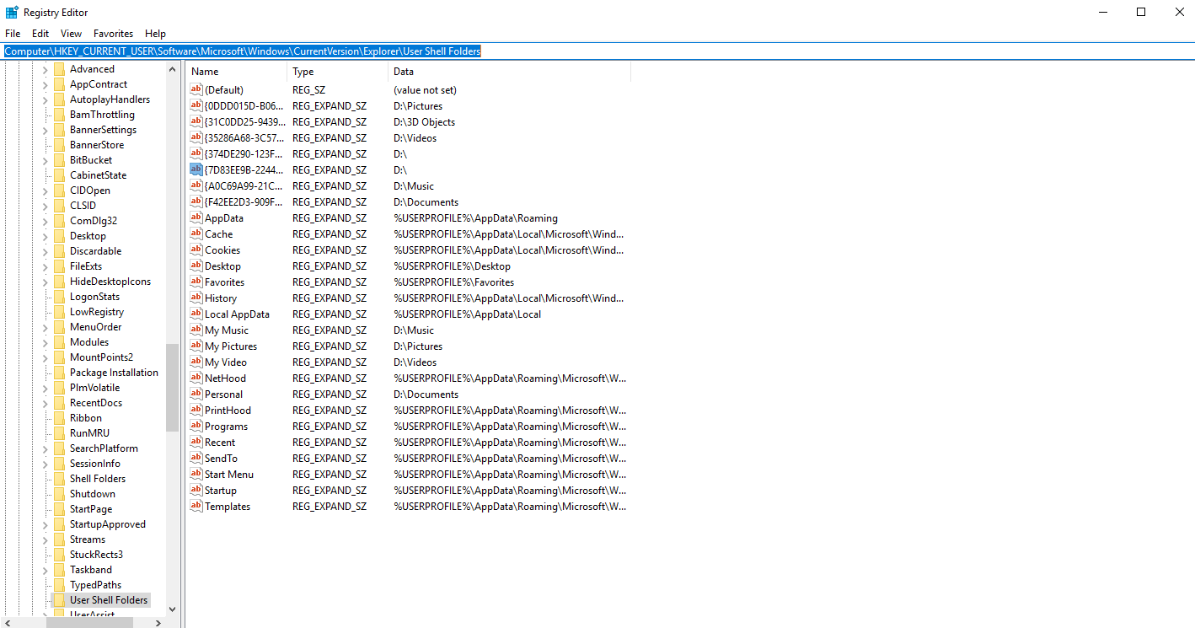Click the icon beside the Personal value
1195x628 pixels.
tap(196, 394)
